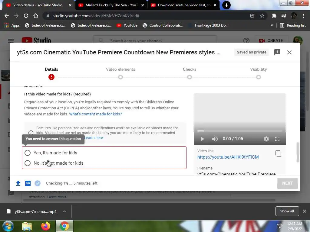Close the downloads bar
Image resolution: width=310 pixels, height=232 pixels.
click(x=305, y=211)
